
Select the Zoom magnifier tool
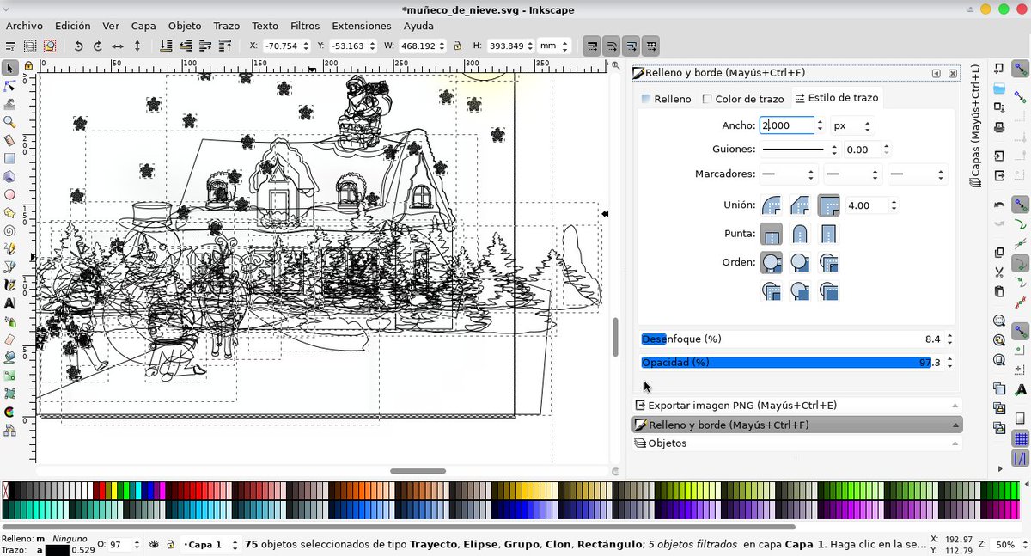[9, 122]
